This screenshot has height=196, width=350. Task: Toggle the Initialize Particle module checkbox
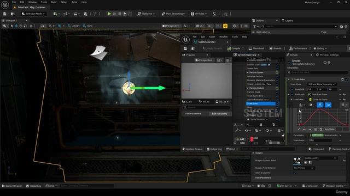tap(277, 76)
